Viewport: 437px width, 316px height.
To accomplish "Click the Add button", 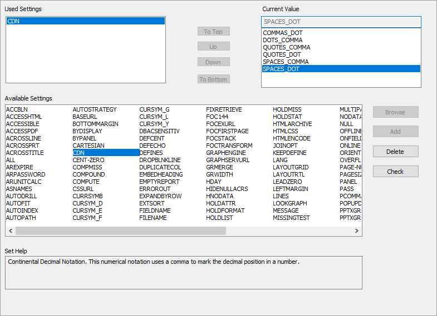I will click(x=395, y=132).
